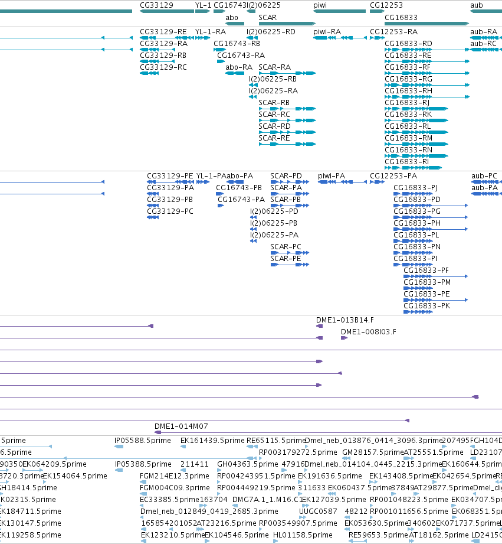Click the CG16833-RN transcript label
502x544 pixels.
click(x=408, y=150)
